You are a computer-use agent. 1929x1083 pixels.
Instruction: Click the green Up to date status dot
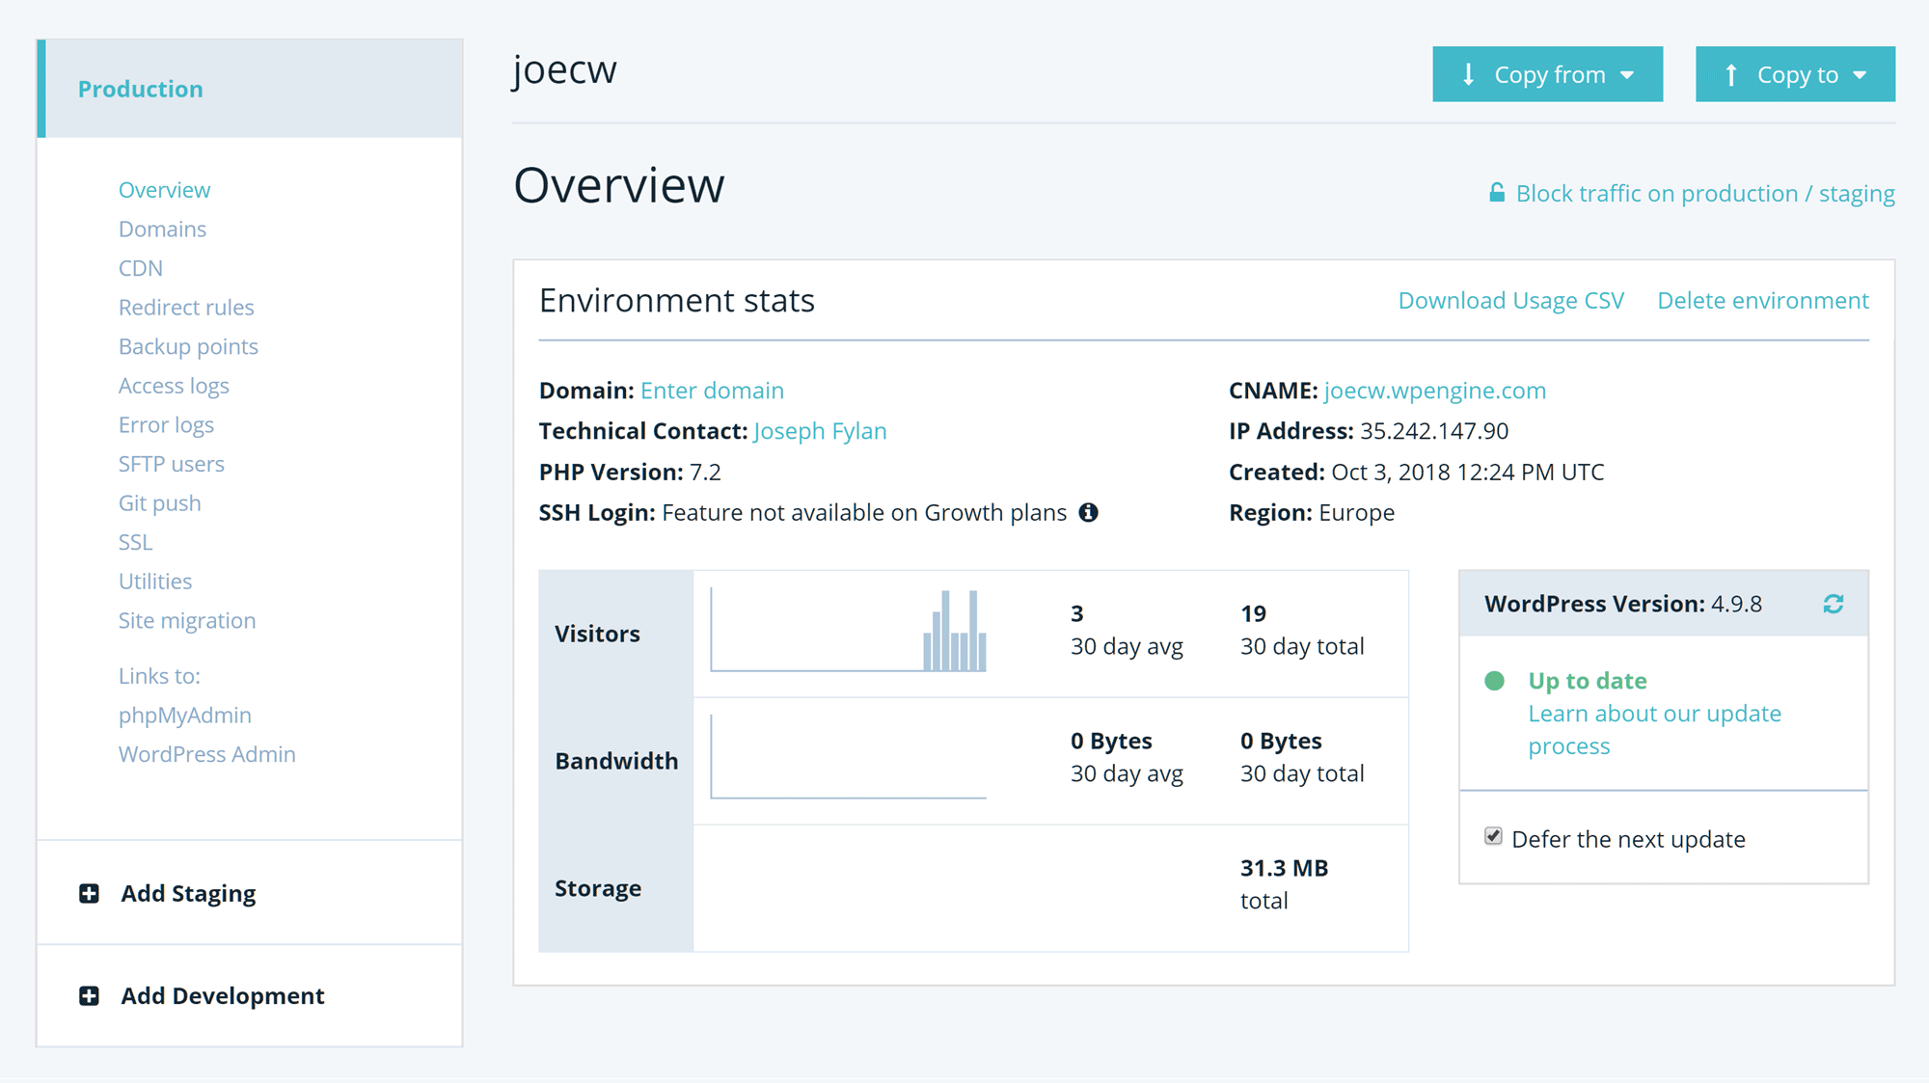[1495, 681]
